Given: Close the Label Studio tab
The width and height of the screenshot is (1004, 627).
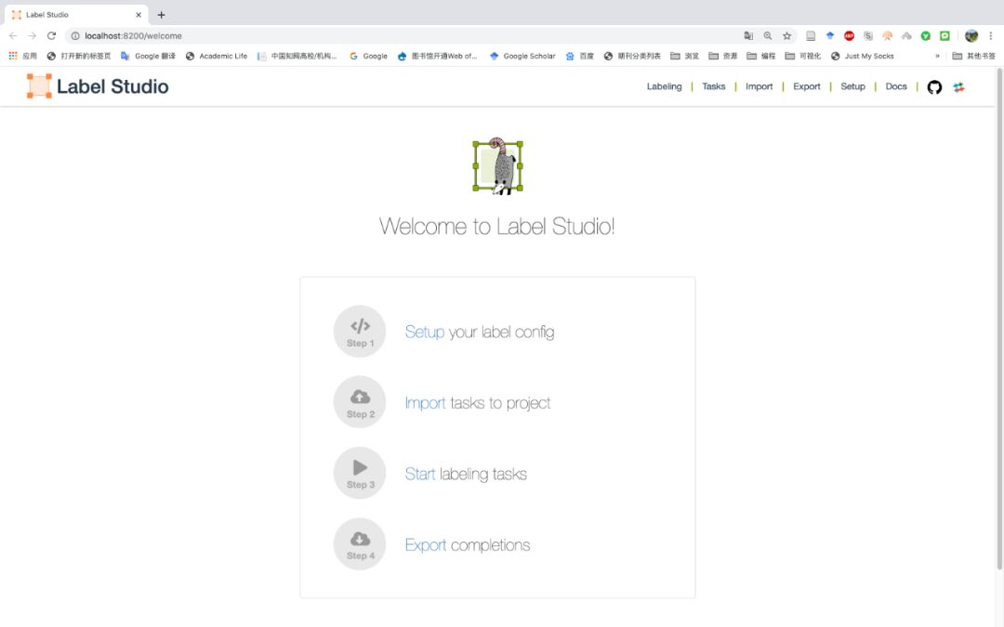Looking at the screenshot, I should [139, 15].
